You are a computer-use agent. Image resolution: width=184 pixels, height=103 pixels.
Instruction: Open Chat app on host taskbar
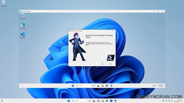pyautogui.click(x=98, y=101)
